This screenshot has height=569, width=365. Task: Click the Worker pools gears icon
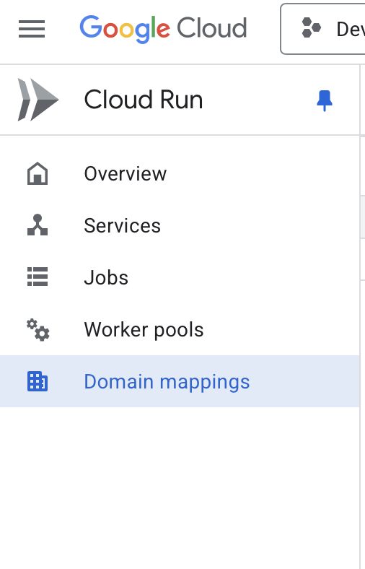point(38,329)
